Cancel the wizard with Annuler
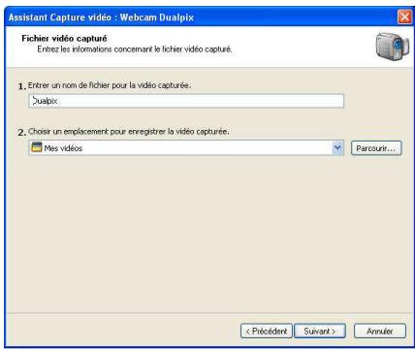 coord(380,331)
